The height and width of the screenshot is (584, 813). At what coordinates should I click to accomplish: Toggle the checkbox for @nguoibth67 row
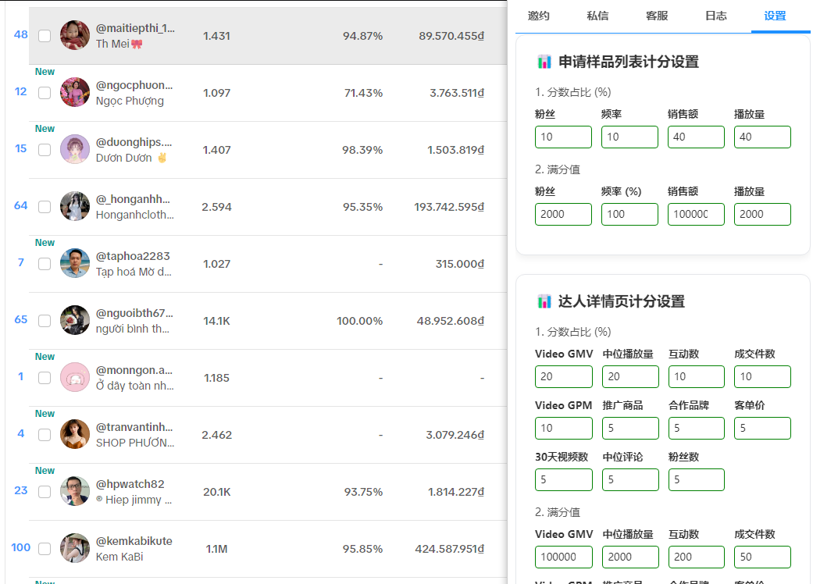coord(45,321)
